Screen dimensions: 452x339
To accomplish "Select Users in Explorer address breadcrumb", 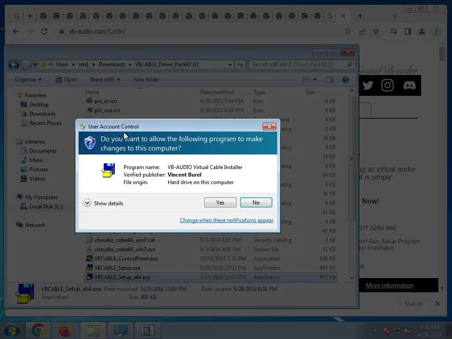I will point(62,64).
